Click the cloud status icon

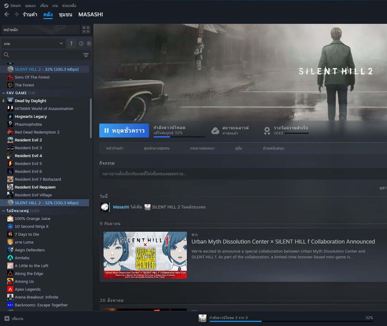click(215, 131)
